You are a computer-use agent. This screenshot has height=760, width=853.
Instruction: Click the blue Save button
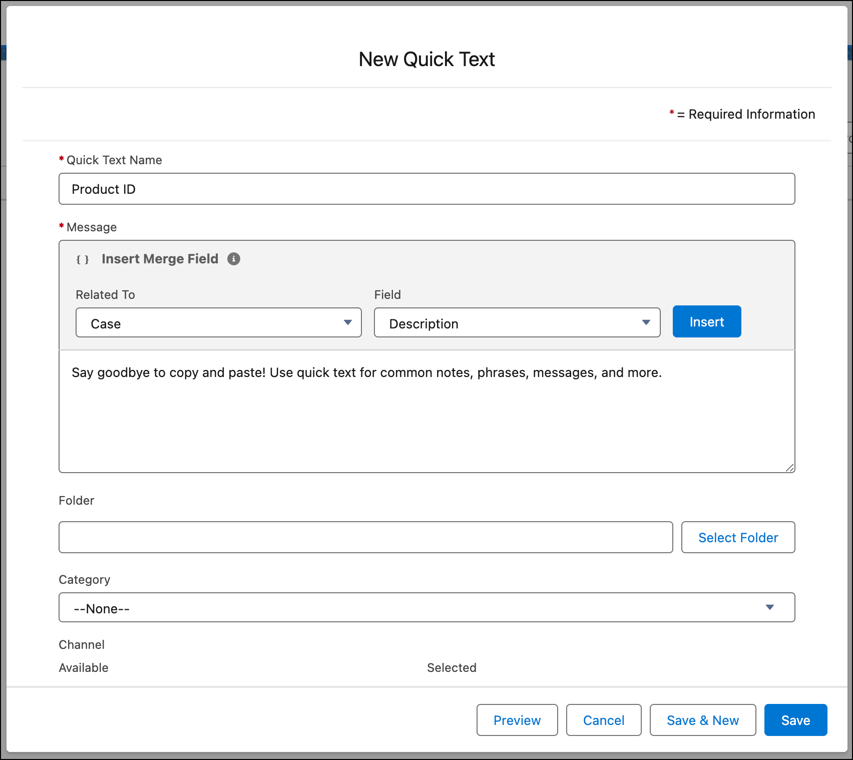[x=796, y=720]
